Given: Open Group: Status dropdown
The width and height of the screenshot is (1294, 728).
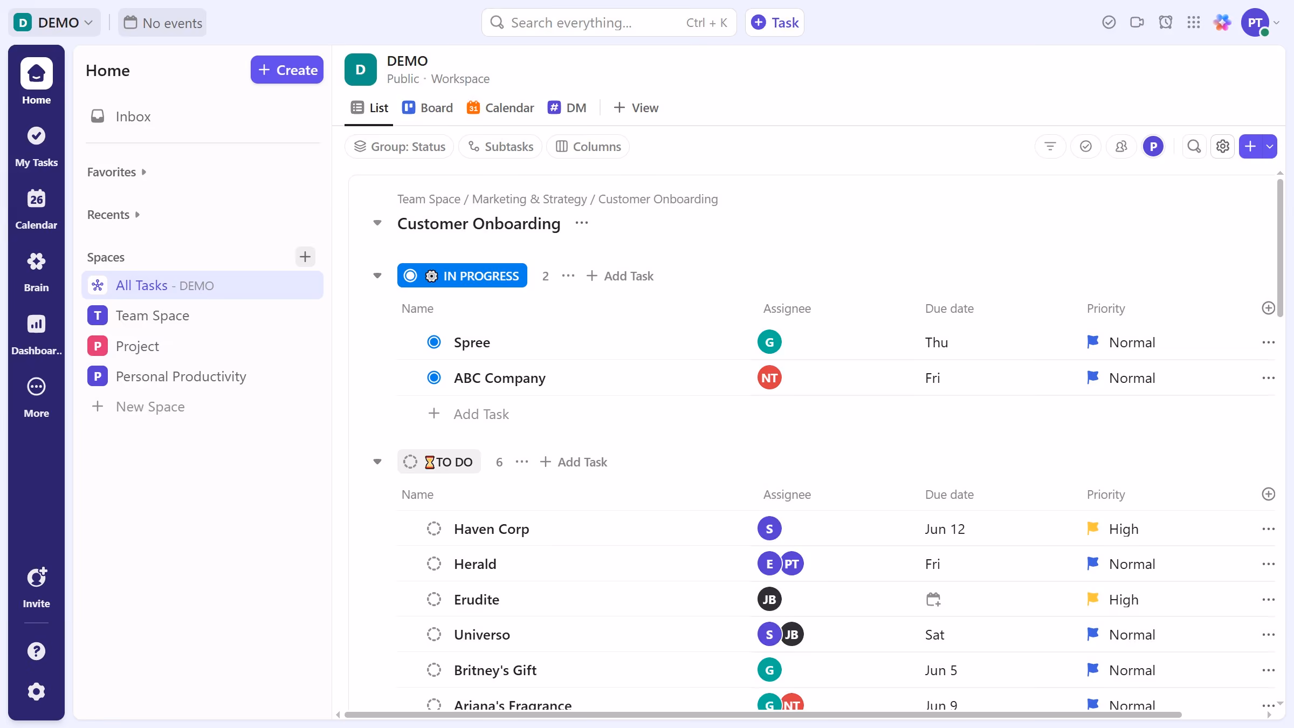Looking at the screenshot, I should [x=399, y=146].
